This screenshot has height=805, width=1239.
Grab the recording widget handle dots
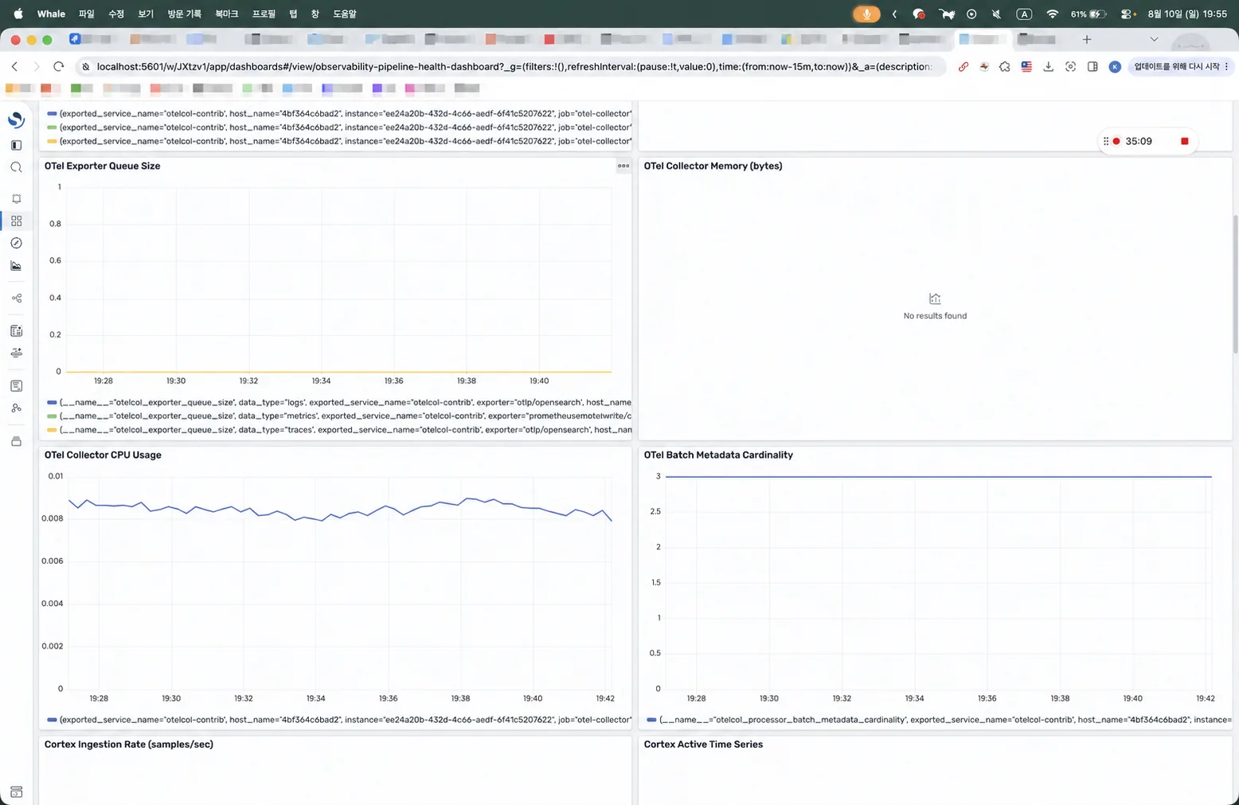[x=1105, y=141]
